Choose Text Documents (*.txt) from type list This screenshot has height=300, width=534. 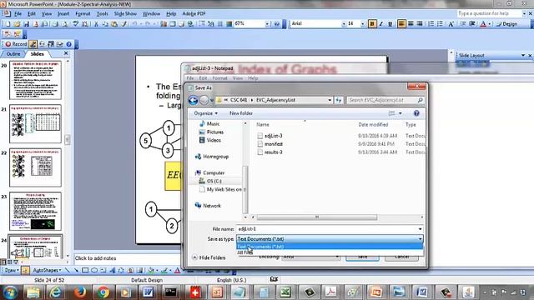pos(330,247)
